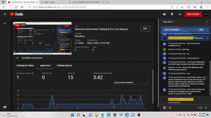Click the browser refresh button
Viewport: 211px width, 118px height.
point(16,7)
